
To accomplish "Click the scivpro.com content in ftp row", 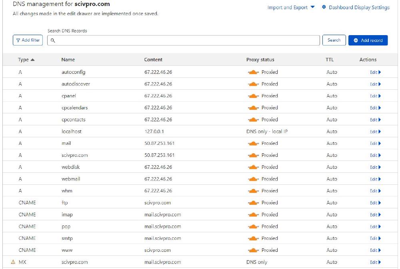I will [157, 203].
